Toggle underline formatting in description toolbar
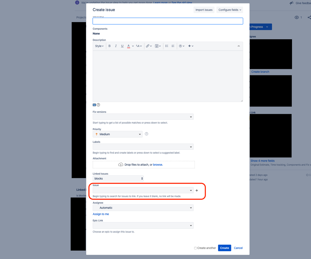Image resolution: width=311 pixels, height=259 pixels. [x=122, y=46]
